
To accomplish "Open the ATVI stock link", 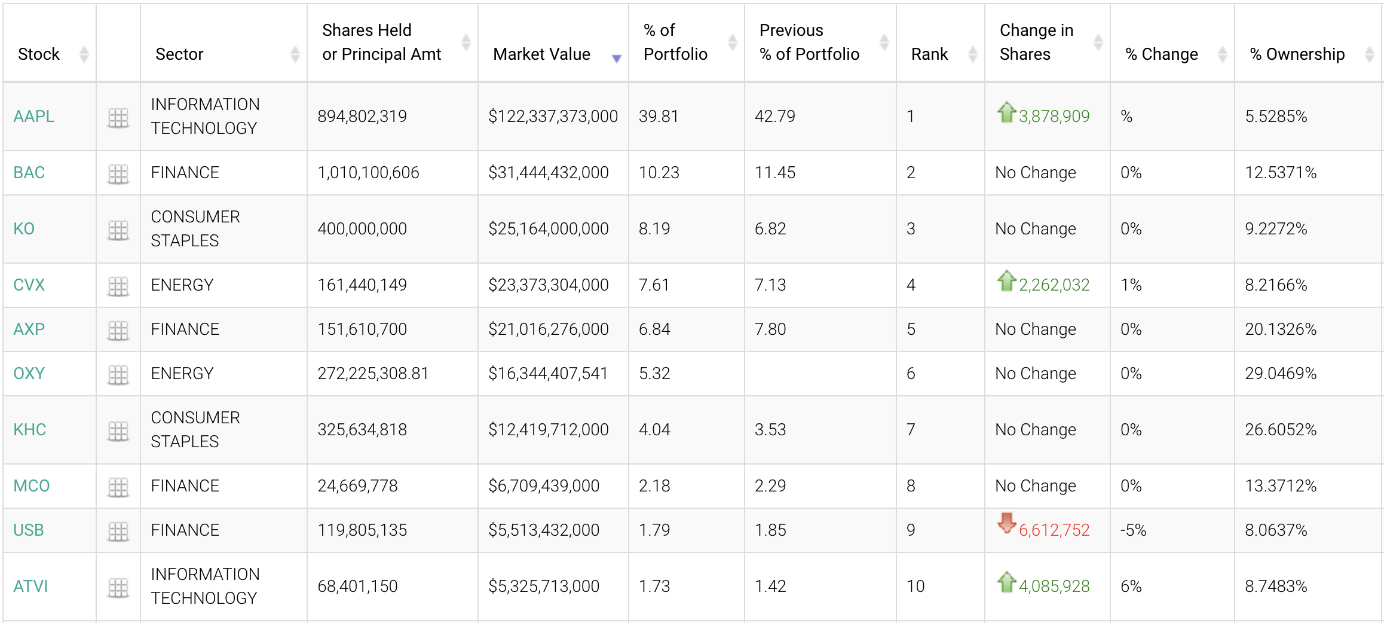I will (x=30, y=586).
